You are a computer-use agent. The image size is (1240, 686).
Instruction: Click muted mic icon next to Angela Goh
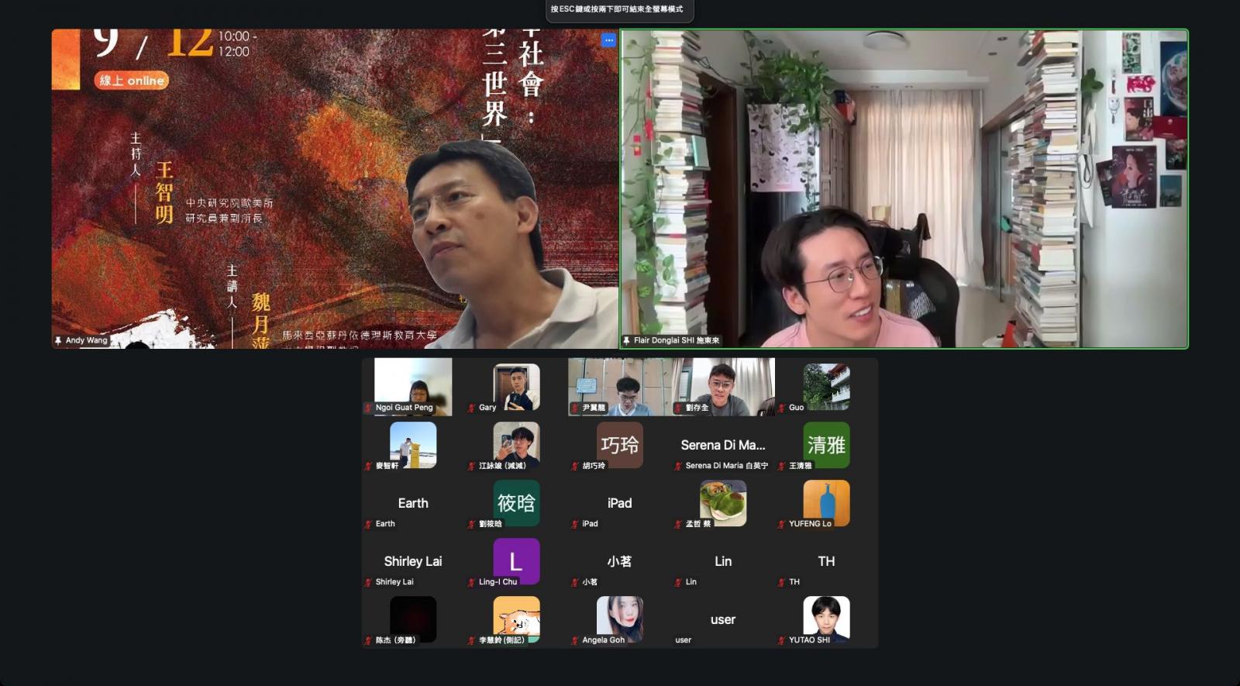pyautogui.click(x=574, y=640)
